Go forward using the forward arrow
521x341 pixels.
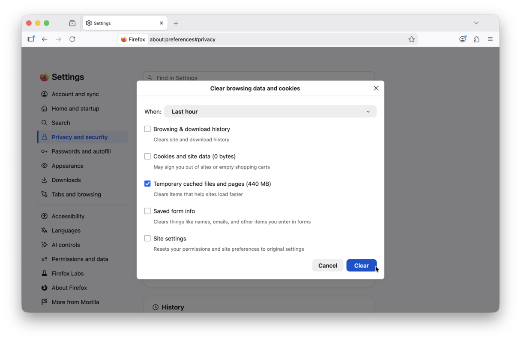click(58, 39)
